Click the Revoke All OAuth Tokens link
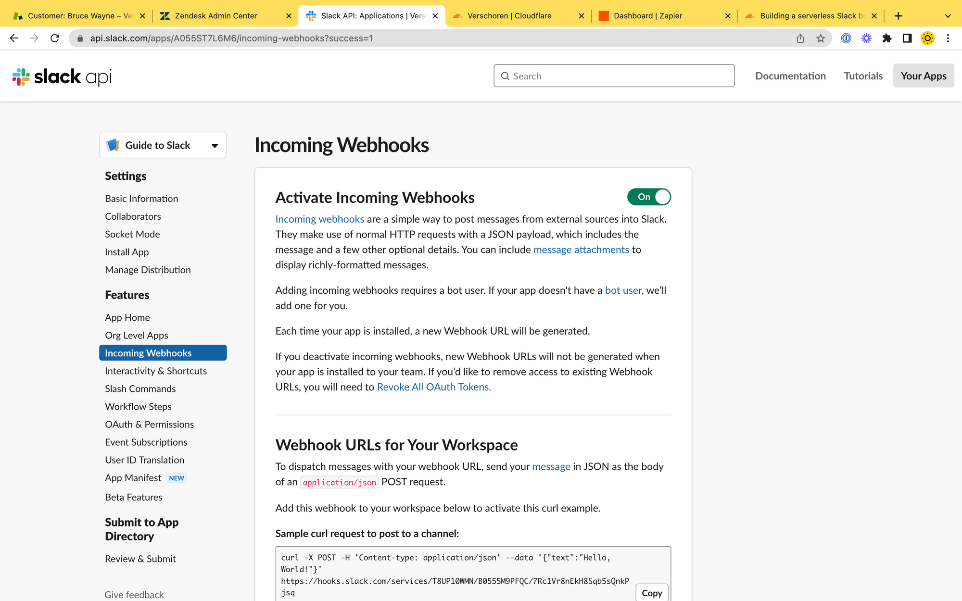The height and width of the screenshot is (601, 962). 434,387
